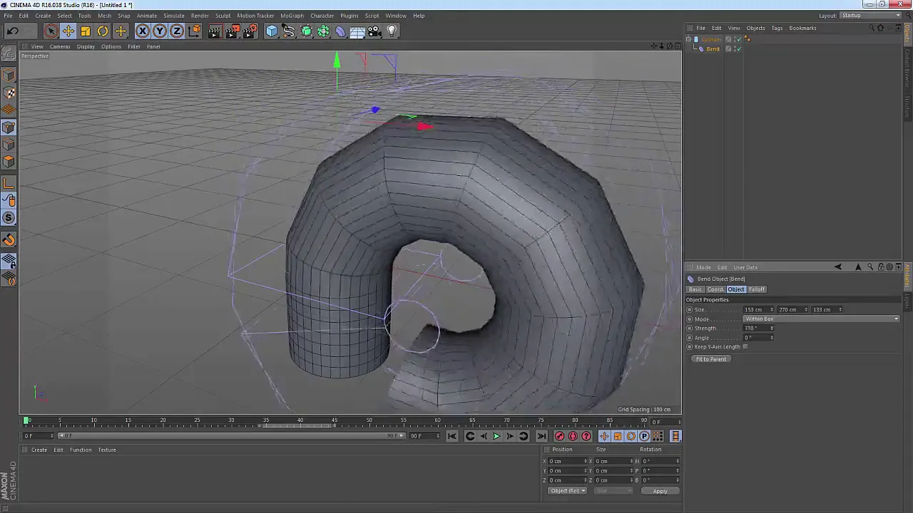
Task: Toggle Point Level Animation dots icon
Action: point(658,436)
